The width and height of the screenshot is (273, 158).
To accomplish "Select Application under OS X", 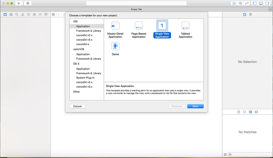I will (83, 69).
